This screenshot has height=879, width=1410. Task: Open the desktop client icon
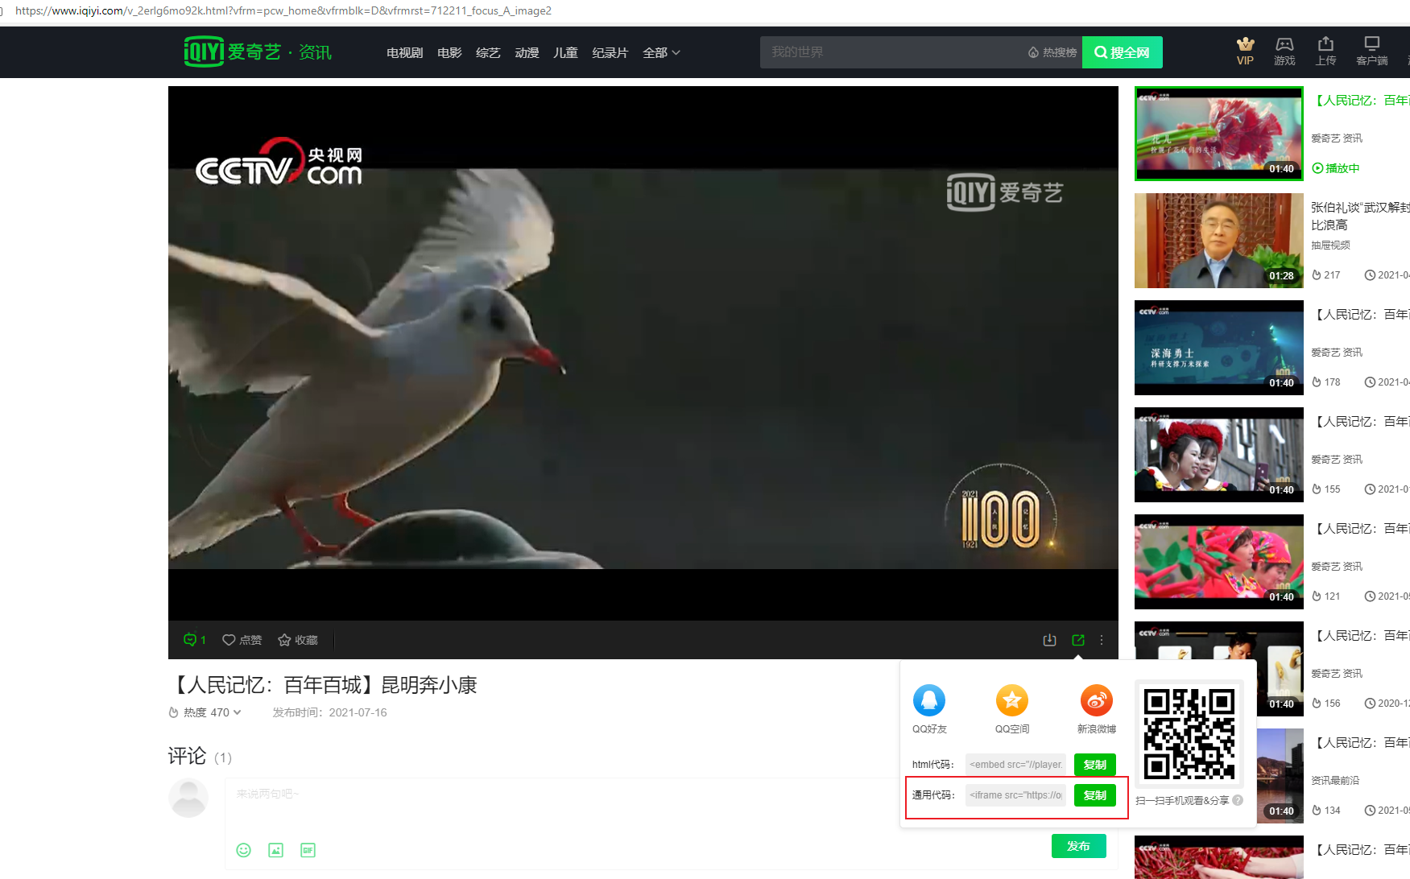click(1371, 45)
